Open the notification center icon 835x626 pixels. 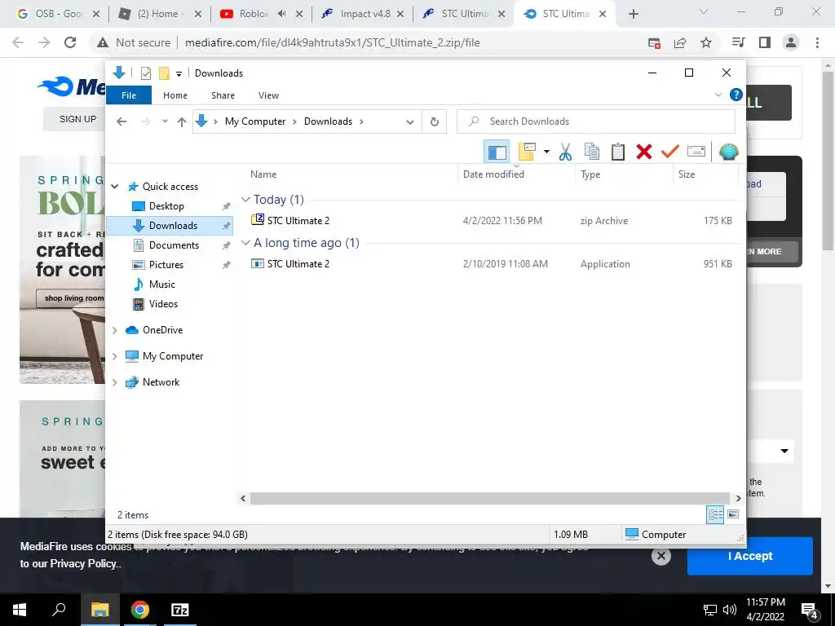(809, 611)
